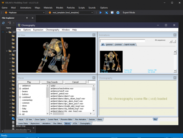Open the Mapbase game dropdown
The height and width of the screenshot is (138, 183).
(x=25, y=13)
